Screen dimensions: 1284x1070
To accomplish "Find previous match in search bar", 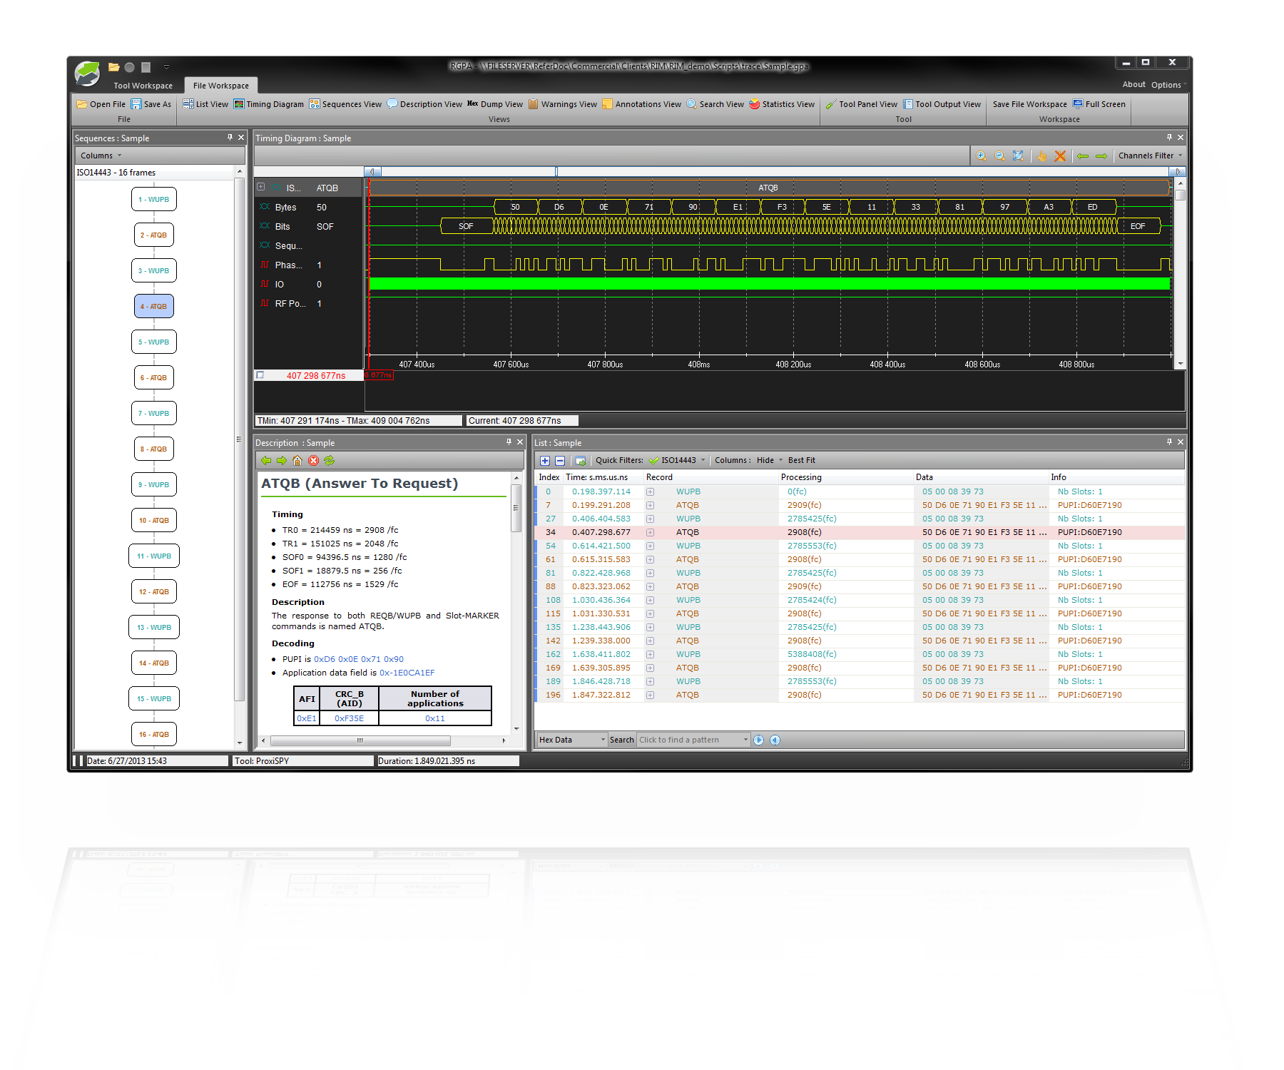I will click(x=775, y=740).
